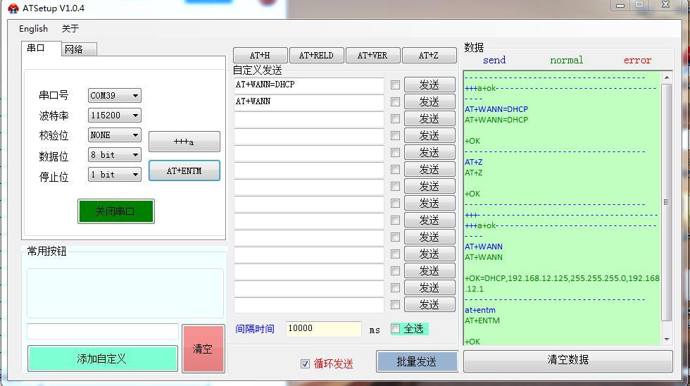Image resolution: width=690 pixels, height=386 pixels.
Task: Click the 间隔时间 interval input field
Action: (x=323, y=329)
